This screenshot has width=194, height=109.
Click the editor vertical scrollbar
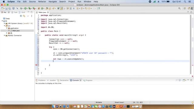coord(191,45)
